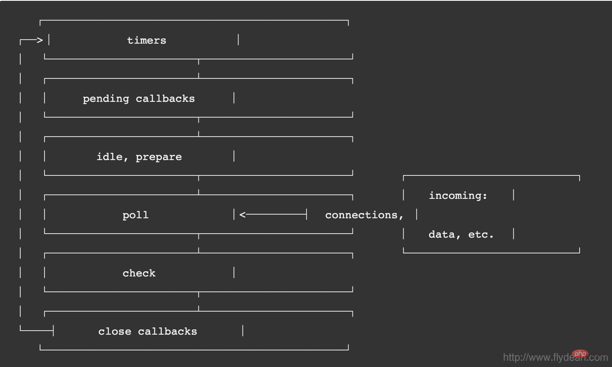The height and width of the screenshot is (367, 612).
Task: Click top border of incoming box
Action: tap(491, 175)
